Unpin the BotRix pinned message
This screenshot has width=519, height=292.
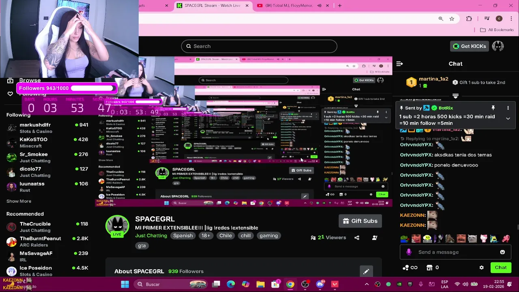tap(493, 108)
